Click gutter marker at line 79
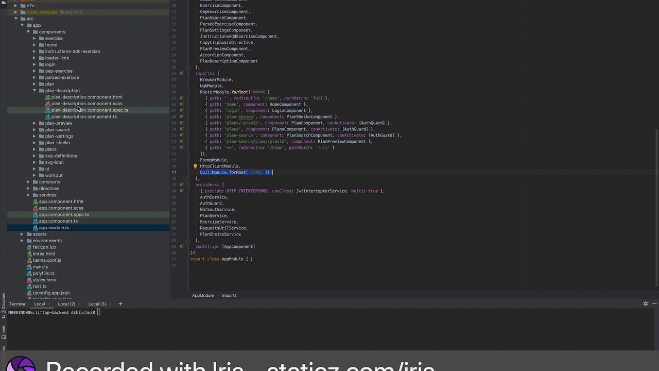The image size is (659, 371). tap(181, 184)
